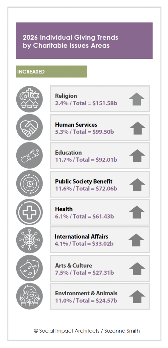Screen dimensions: 168x348
Task: Select the Human Services handshake heart icon
Action: 30,127
